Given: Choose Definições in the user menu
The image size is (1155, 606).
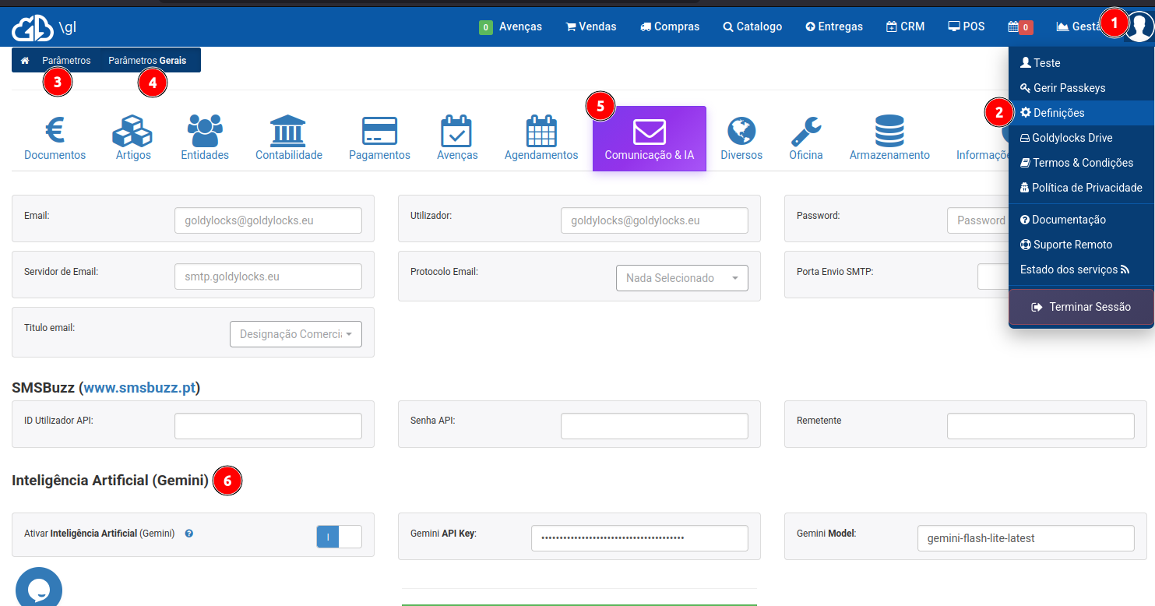Looking at the screenshot, I should coord(1081,113).
